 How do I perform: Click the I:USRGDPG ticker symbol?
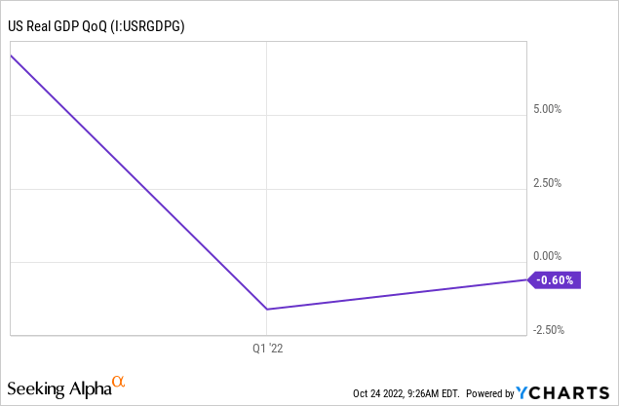[x=147, y=26]
